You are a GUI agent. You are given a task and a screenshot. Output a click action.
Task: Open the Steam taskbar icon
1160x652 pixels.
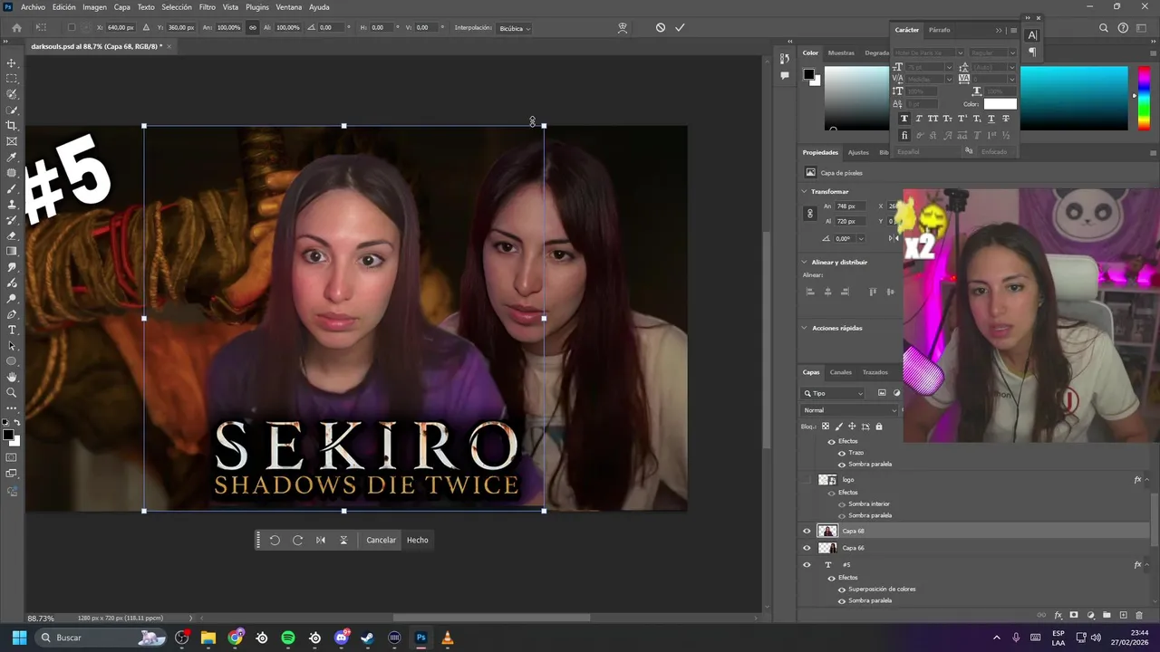(367, 638)
